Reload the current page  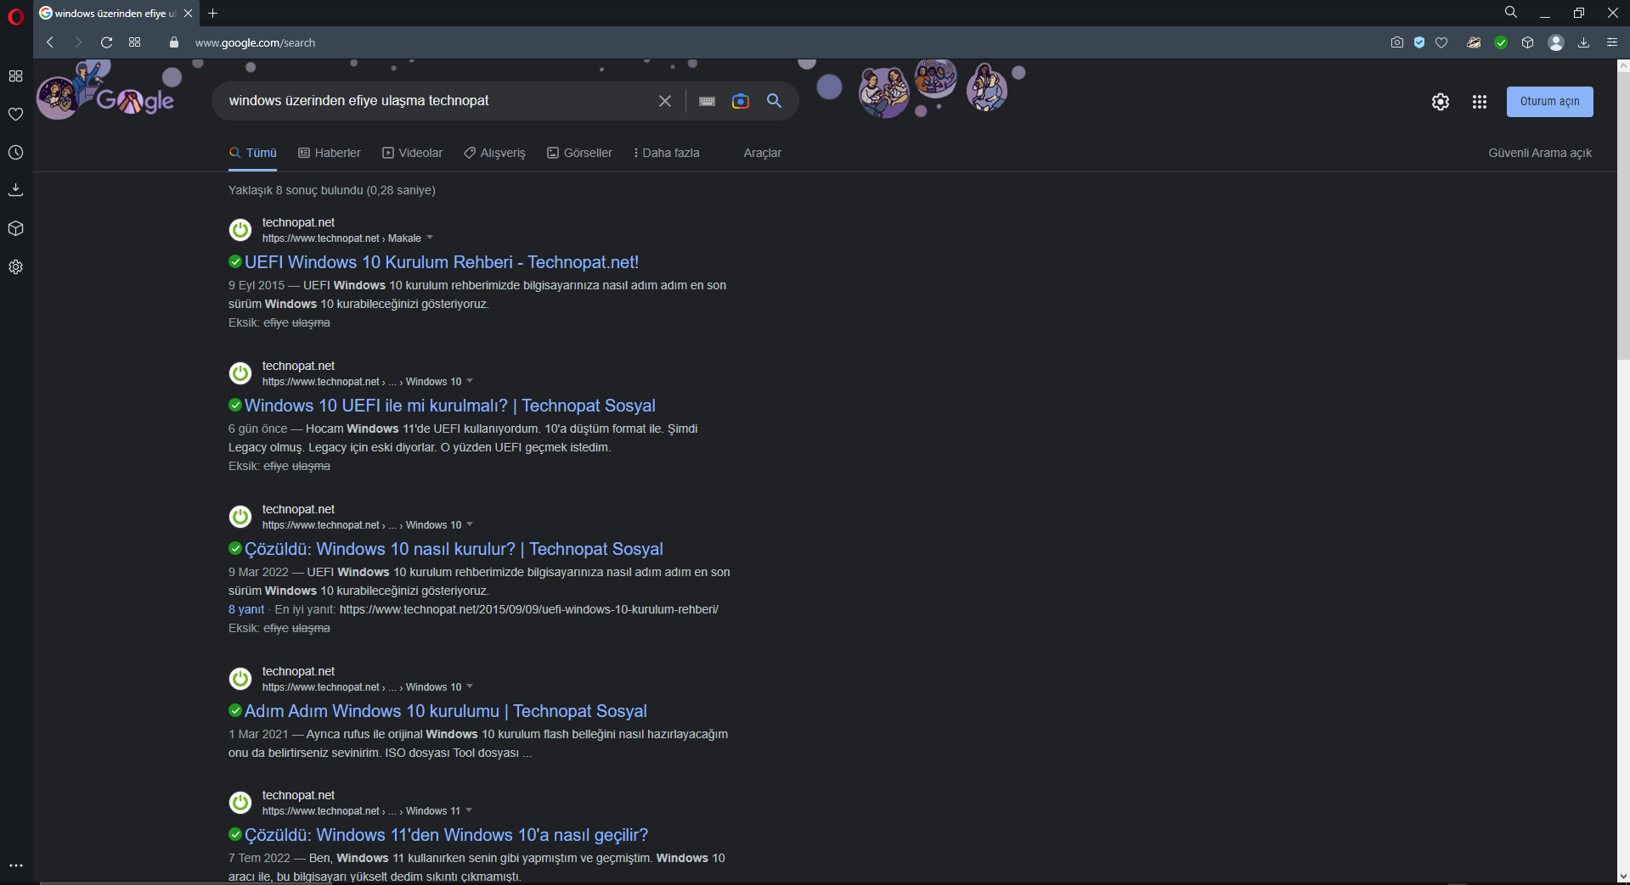pyautogui.click(x=106, y=42)
